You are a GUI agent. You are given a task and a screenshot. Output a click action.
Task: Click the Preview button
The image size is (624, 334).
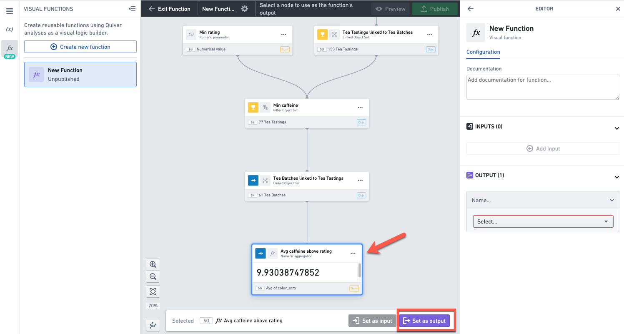coord(391,9)
